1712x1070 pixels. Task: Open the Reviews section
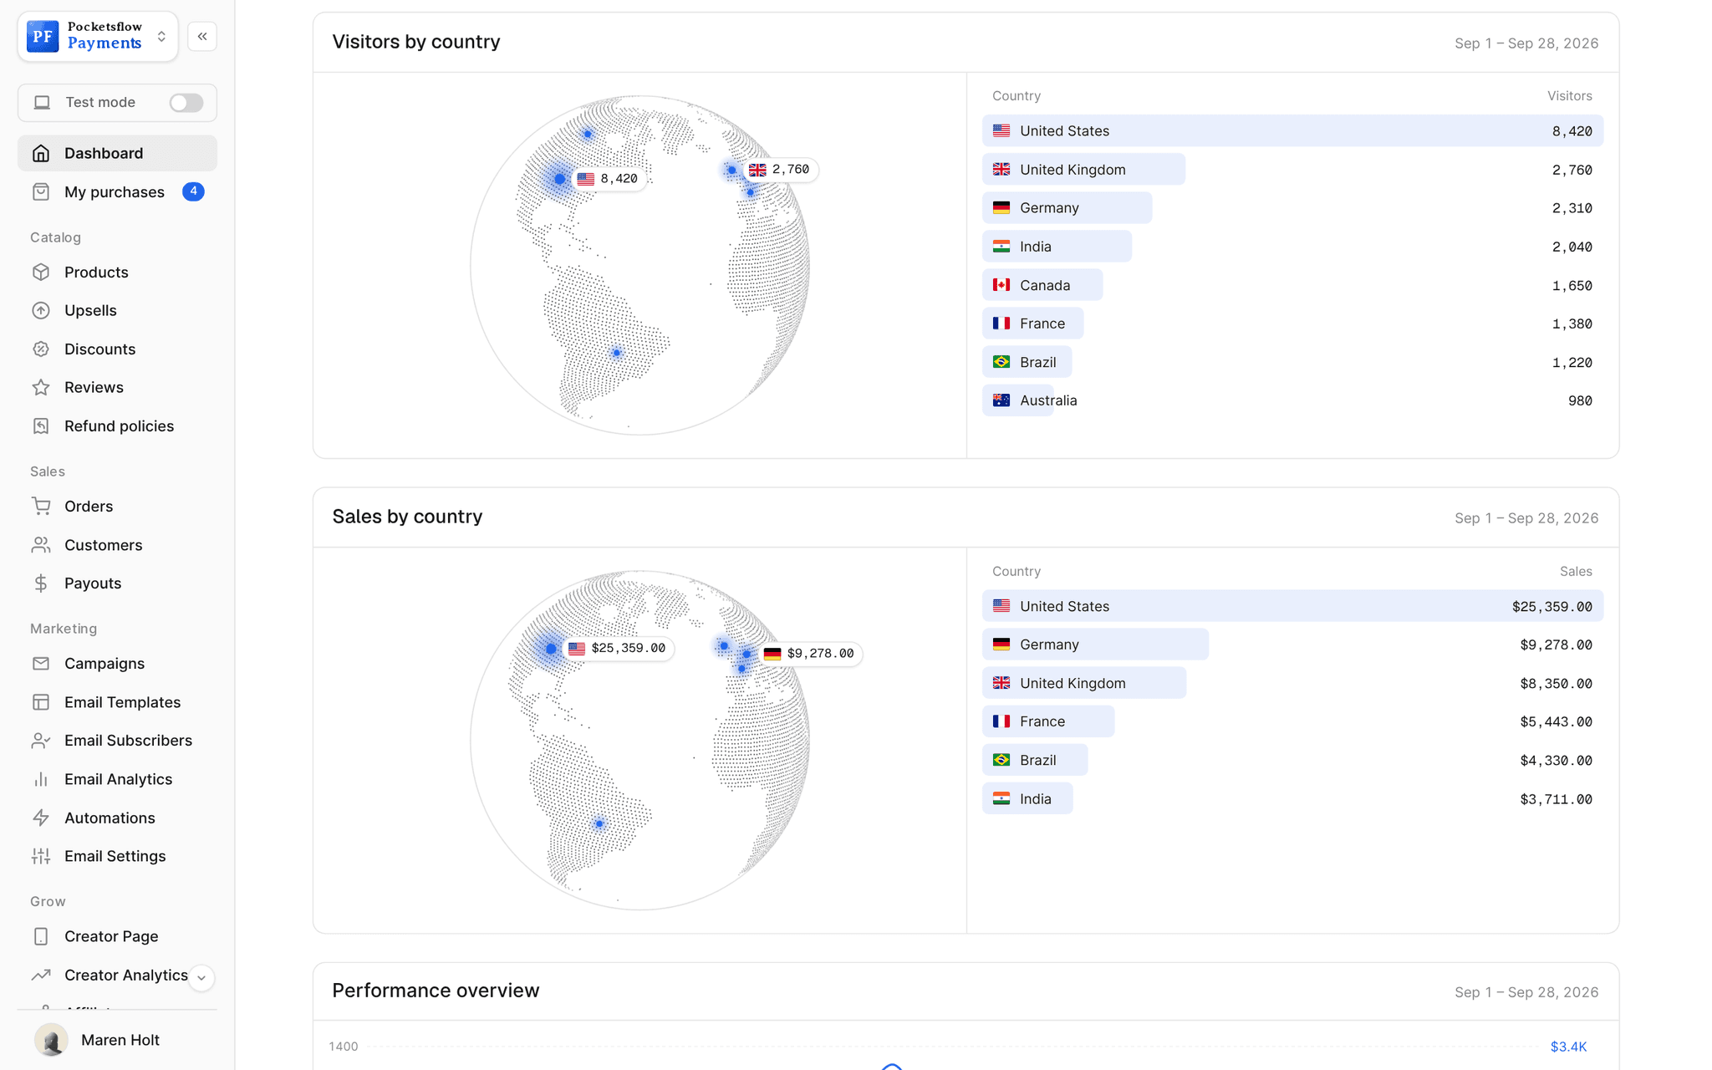[x=117, y=388]
